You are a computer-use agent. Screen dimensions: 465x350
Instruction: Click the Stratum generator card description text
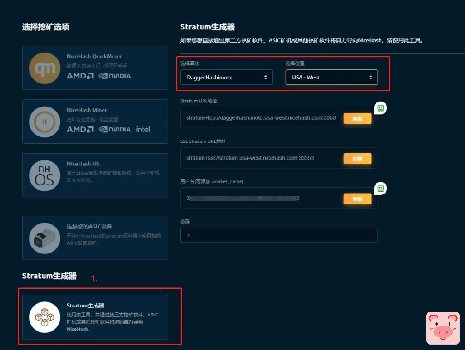tap(112, 322)
